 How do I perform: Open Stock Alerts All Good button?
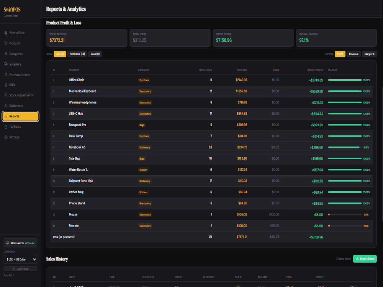pyautogui.click(x=20, y=243)
